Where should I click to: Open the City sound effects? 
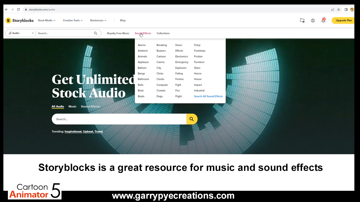click(x=159, y=68)
